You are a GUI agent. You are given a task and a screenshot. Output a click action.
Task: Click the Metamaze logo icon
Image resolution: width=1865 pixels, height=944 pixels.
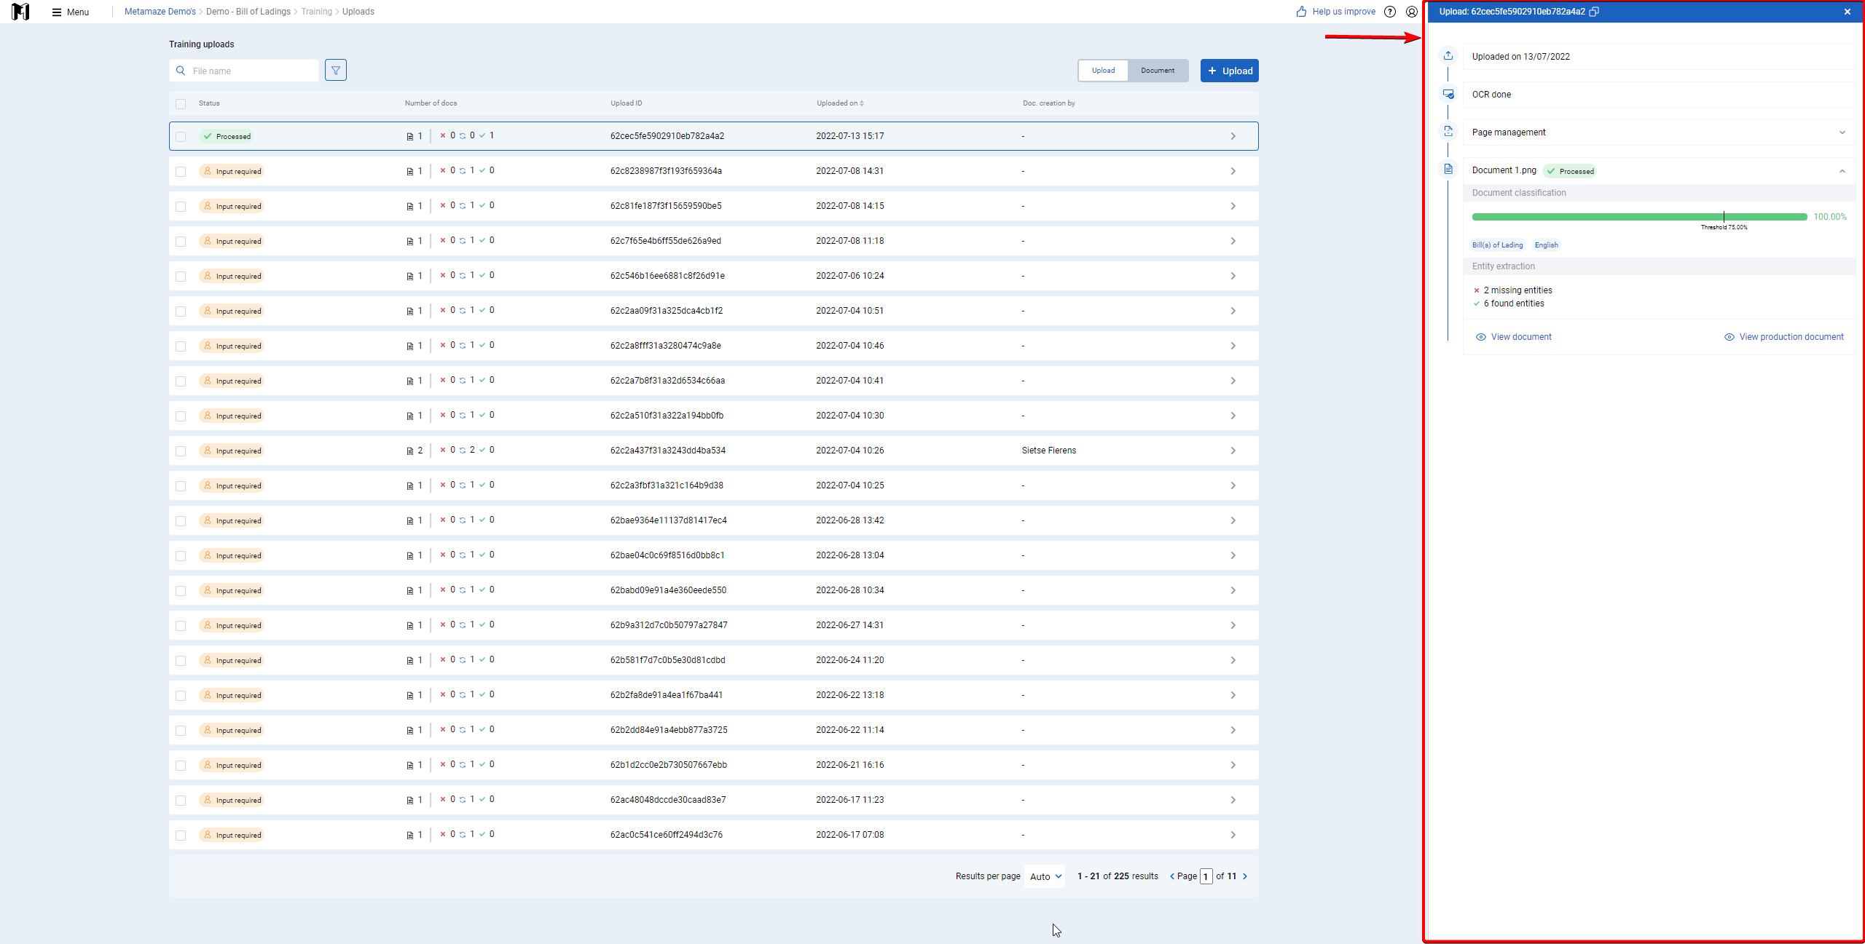[x=20, y=12]
